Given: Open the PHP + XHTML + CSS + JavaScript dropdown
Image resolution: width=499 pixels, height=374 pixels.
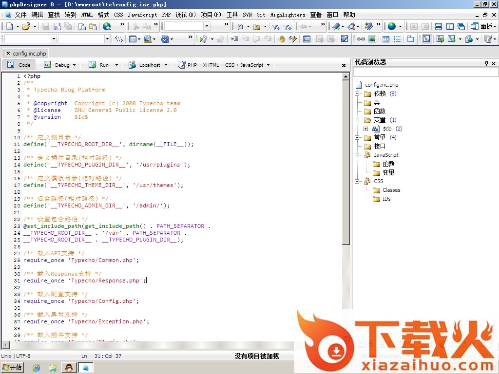Looking at the screenshot, I should coord(225,65).
